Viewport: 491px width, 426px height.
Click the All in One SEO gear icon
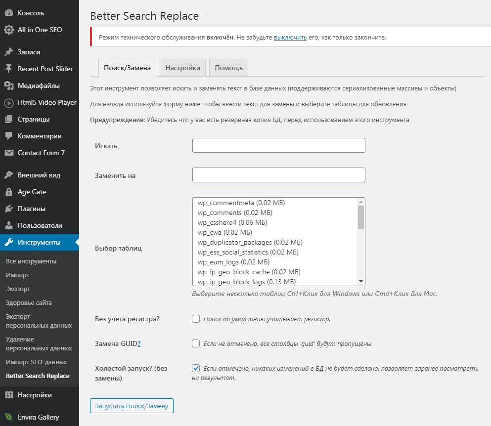pyautogui.click(x=9, y=30)
